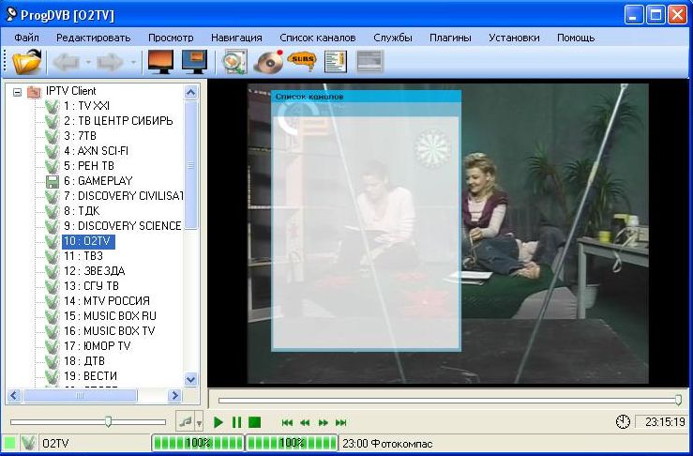Pause the playback
The image size is (693, 456).
(236, 422)
